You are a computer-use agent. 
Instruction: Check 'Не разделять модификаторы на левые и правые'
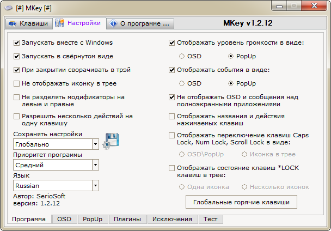tap(16, 97)
